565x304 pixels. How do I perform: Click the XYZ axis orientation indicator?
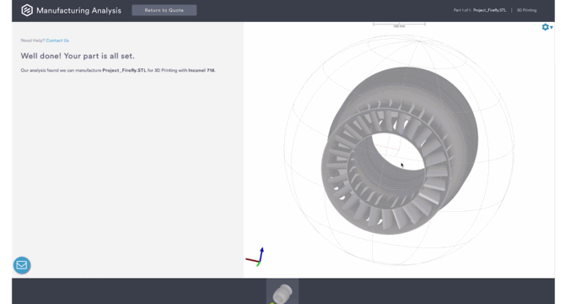pos(256,257)
